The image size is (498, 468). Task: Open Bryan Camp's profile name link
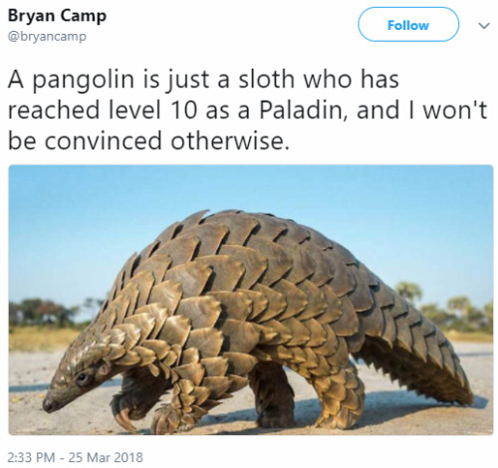[57, 16]
